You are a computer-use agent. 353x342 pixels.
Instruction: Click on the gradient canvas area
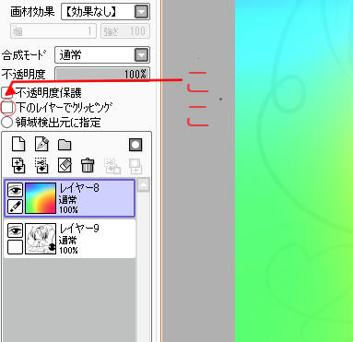point(294,171)
